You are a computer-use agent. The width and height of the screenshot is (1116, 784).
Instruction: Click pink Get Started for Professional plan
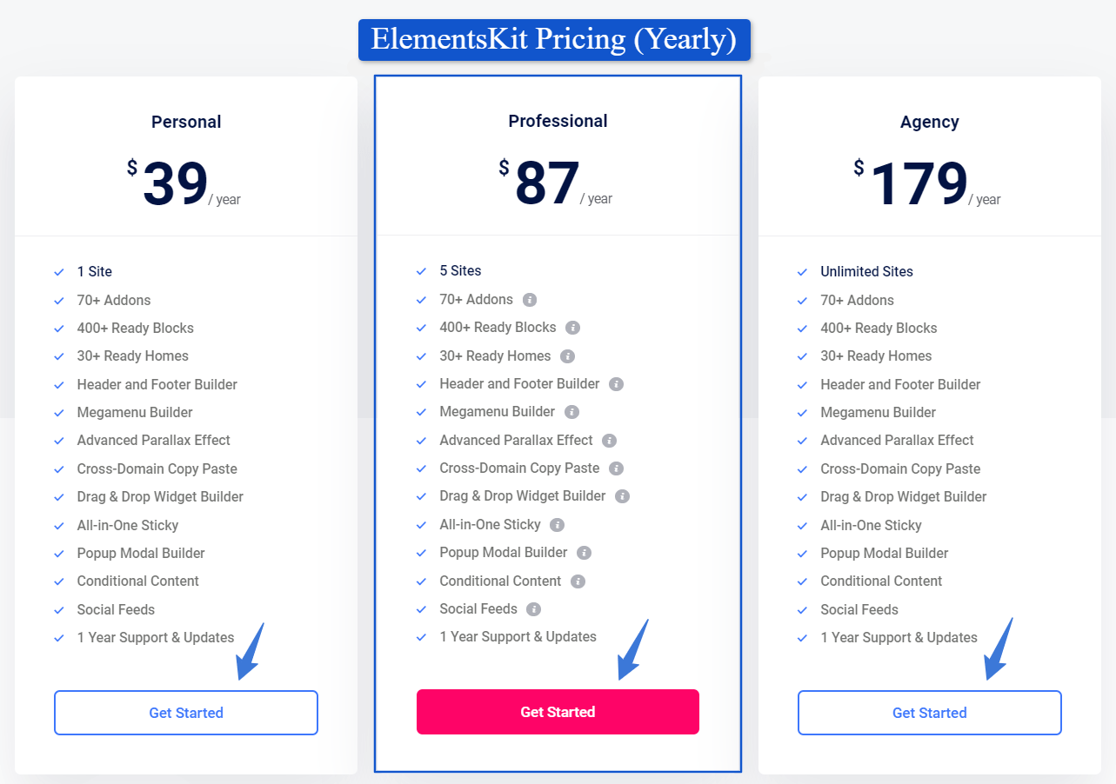(x=558, y=712)
